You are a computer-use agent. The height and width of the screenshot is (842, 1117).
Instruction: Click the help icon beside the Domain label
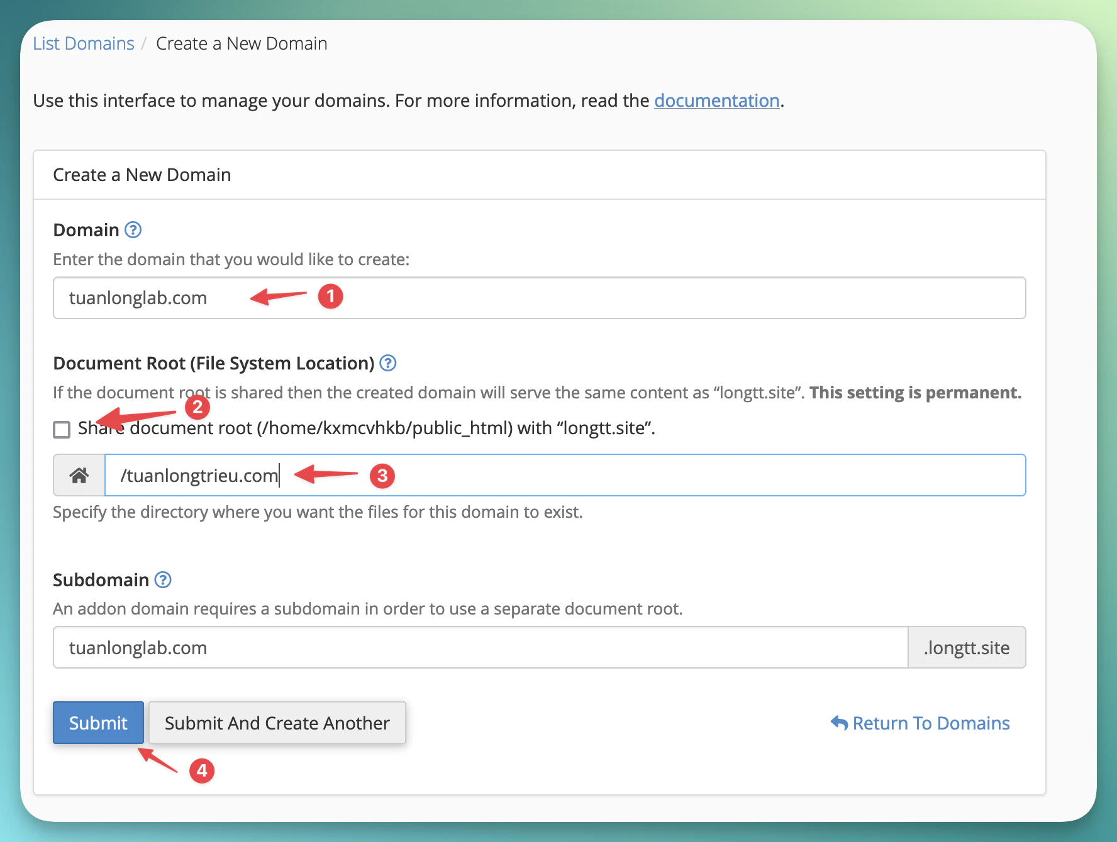click(x=133, y=230)
